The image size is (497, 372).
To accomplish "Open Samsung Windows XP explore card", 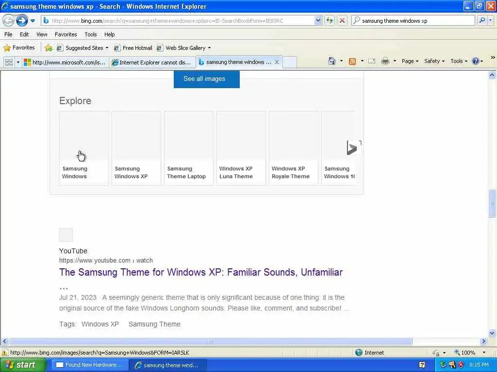I will coord(136,148).
